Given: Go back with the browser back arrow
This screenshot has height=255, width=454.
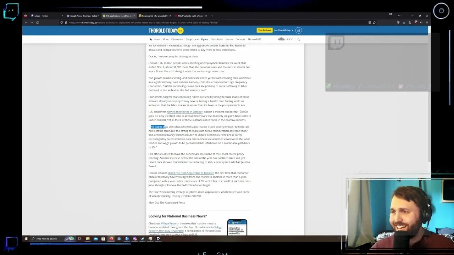Looking at the screenshot, I should pyautogui.click(x=26, y=22).
